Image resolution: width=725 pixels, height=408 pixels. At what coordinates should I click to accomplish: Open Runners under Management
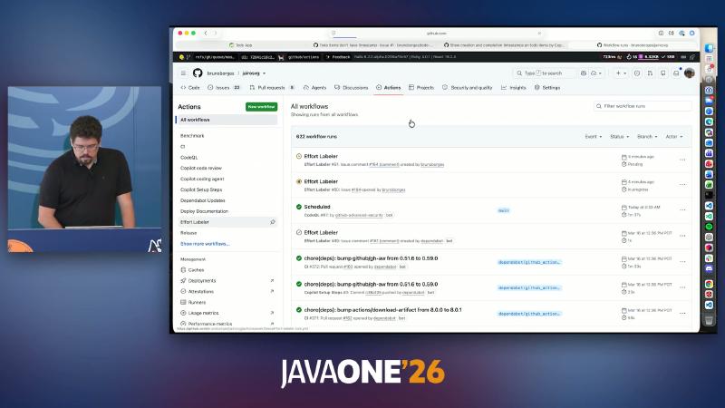193,302
